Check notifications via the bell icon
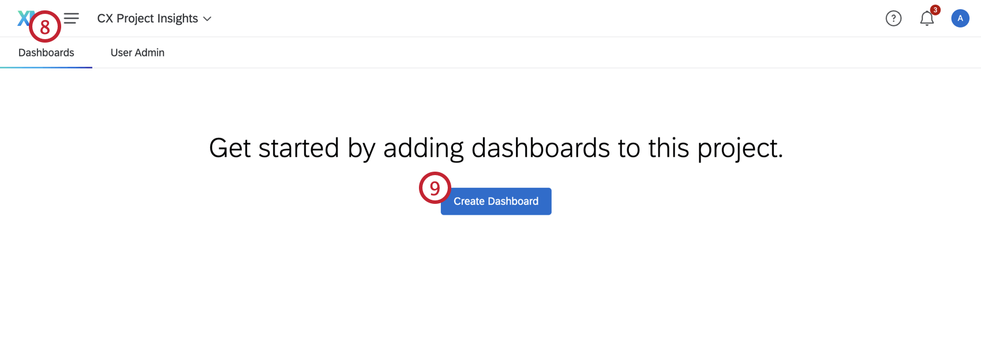 click(x=927, y=19)
